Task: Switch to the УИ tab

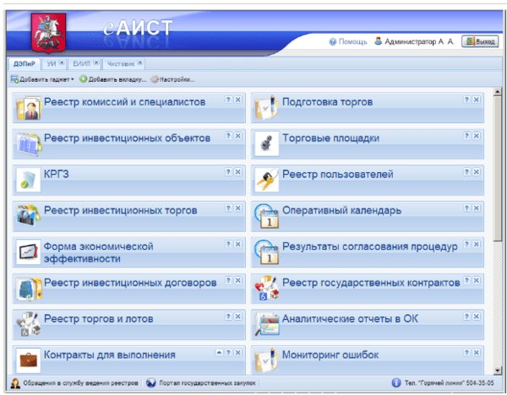Action: tap(53, 63)
